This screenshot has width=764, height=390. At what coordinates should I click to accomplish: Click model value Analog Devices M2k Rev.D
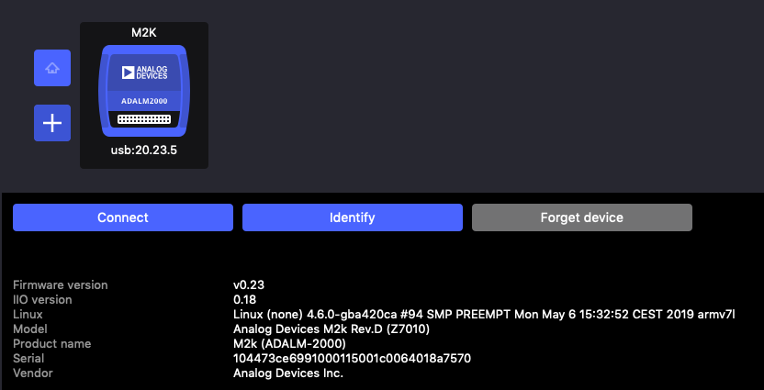coord(331,329)
